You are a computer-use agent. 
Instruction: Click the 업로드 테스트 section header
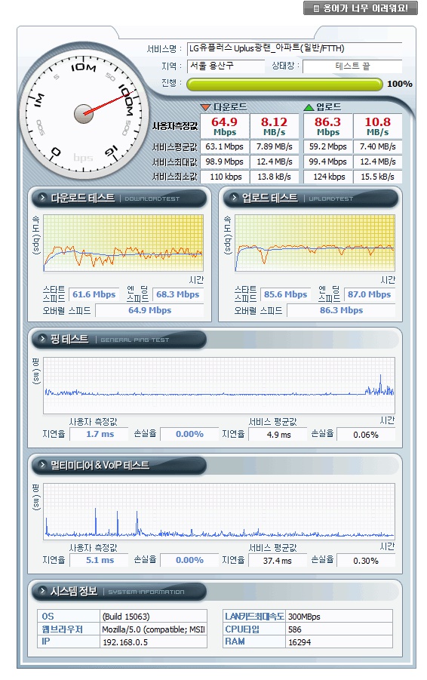[311, 198]
